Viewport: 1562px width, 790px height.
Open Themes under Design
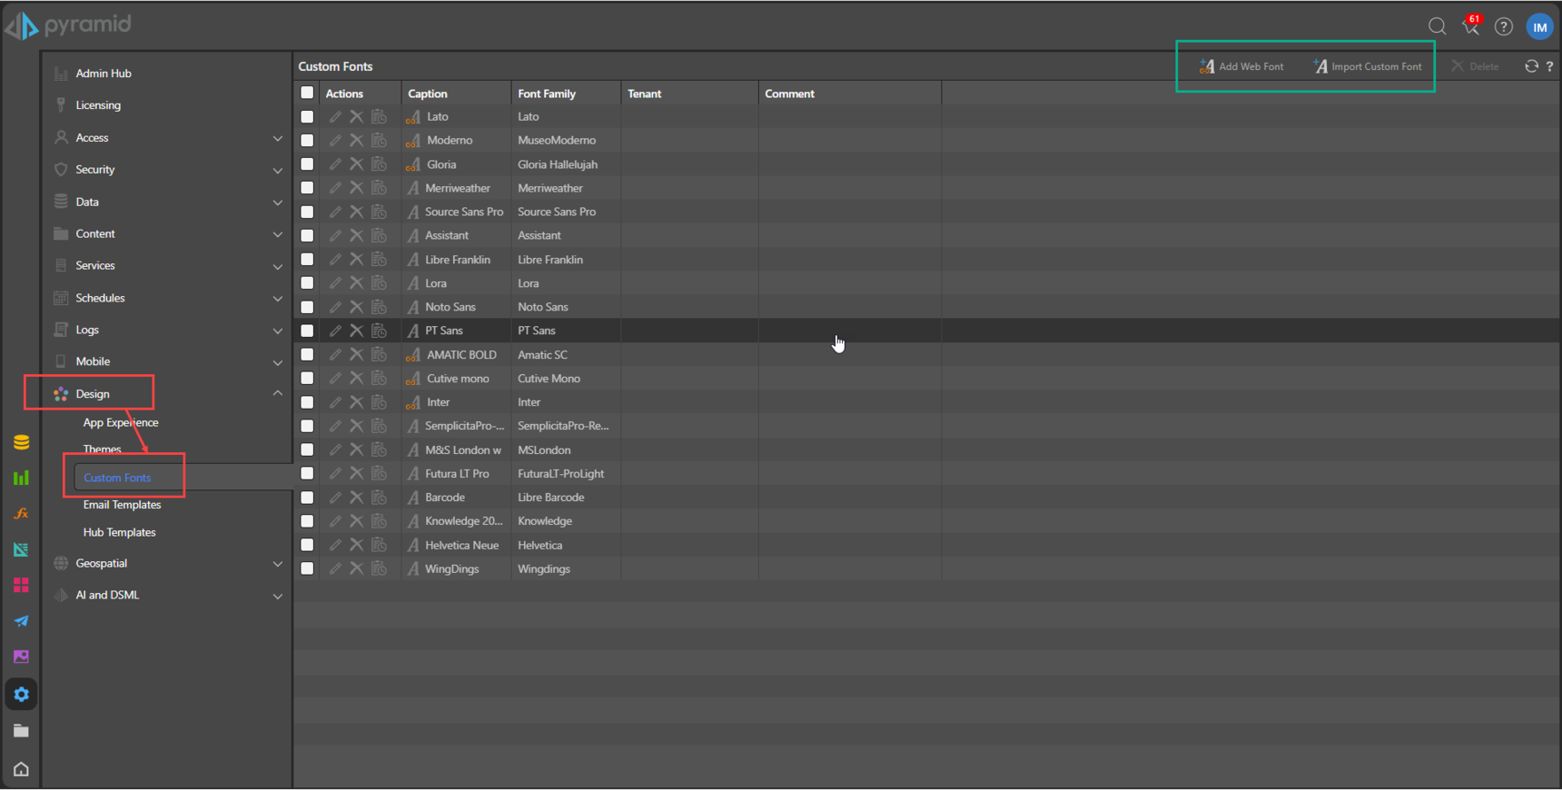[102, 449]
